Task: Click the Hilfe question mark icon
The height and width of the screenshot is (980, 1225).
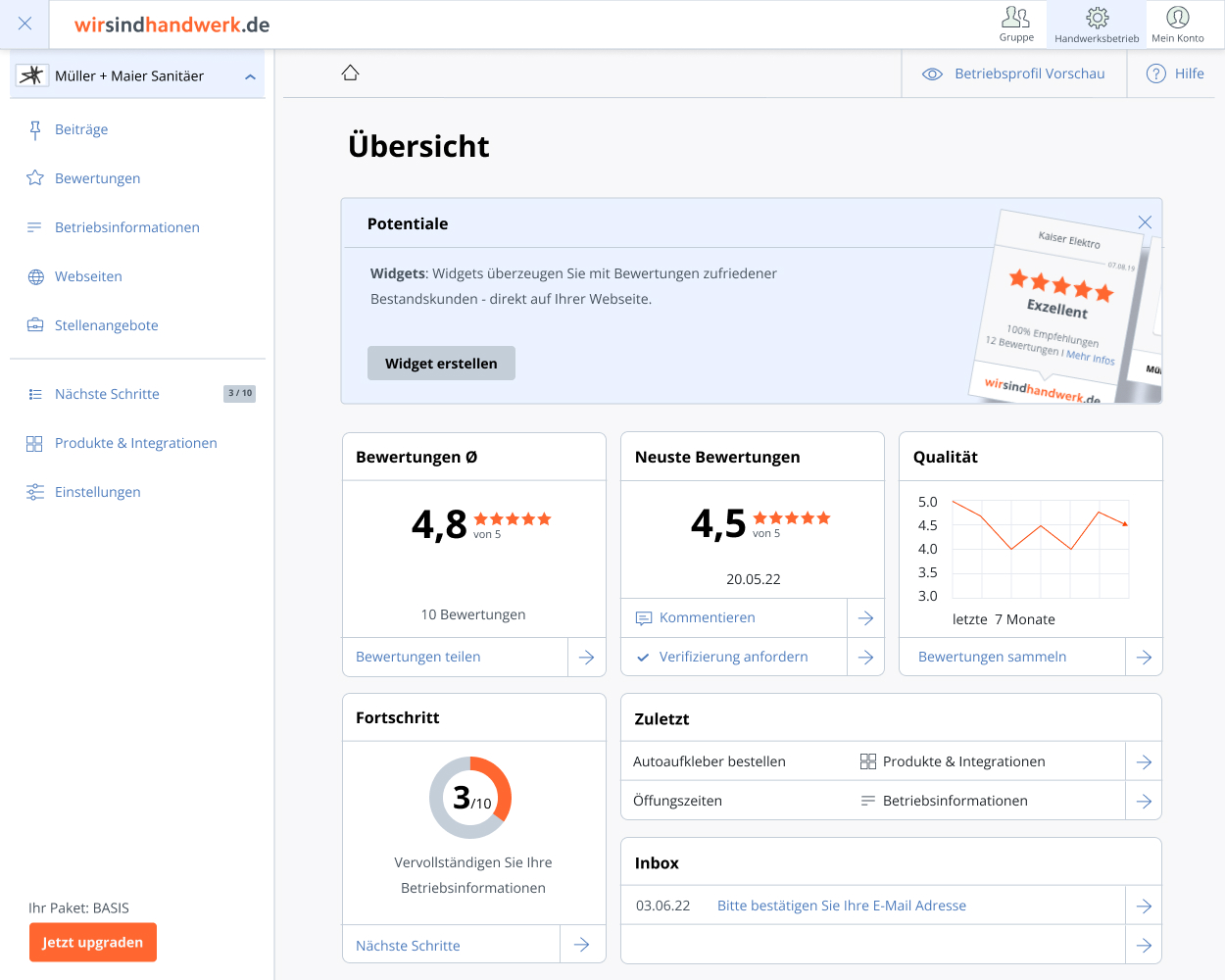Action: coord(1156,73)
